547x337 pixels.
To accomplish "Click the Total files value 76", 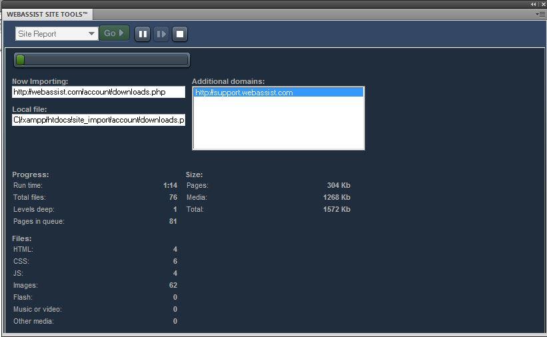I will 173,197.
